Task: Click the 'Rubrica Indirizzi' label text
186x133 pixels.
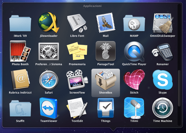Action: [20, 92]
